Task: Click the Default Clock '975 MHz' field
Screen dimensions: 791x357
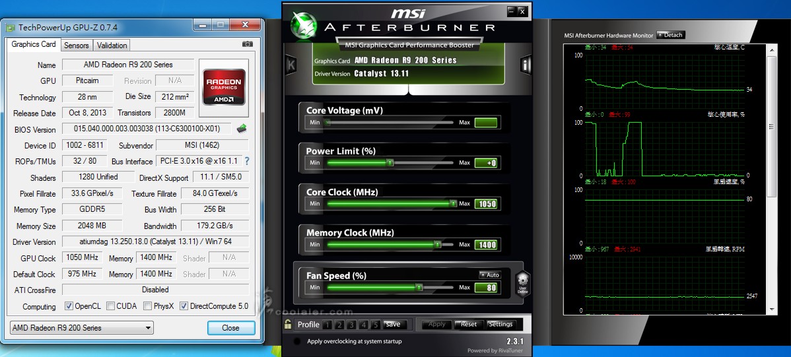Action: (x=83, y=273)
